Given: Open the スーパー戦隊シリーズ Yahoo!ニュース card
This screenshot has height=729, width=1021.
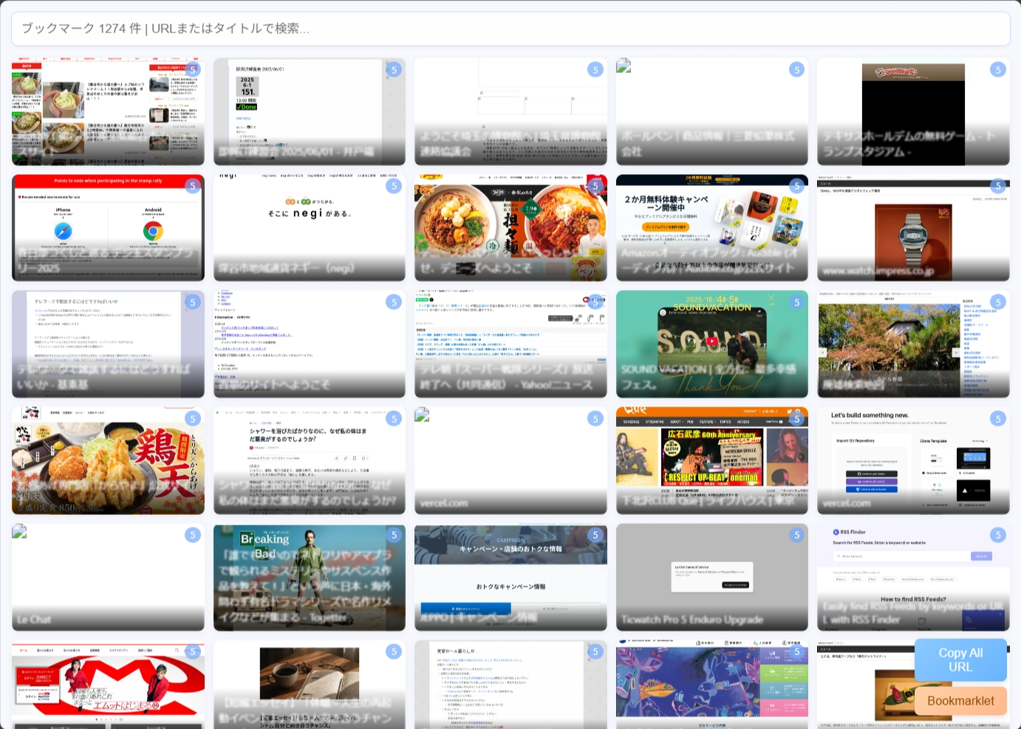Looking at the screenshot, I should (x=510, y=344).
